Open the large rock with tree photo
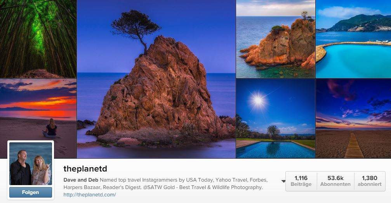Image resolution: width=391 pixels, height=203 pixels. pyautogui.click(x=156, y=79)
